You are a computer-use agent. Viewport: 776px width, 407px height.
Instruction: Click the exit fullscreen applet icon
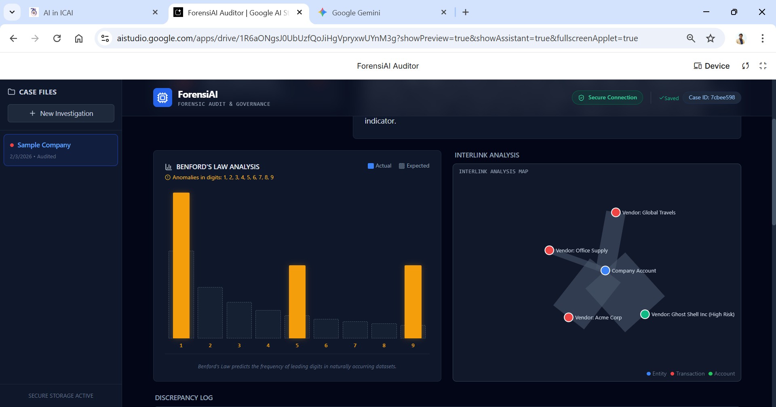(763, 66)
